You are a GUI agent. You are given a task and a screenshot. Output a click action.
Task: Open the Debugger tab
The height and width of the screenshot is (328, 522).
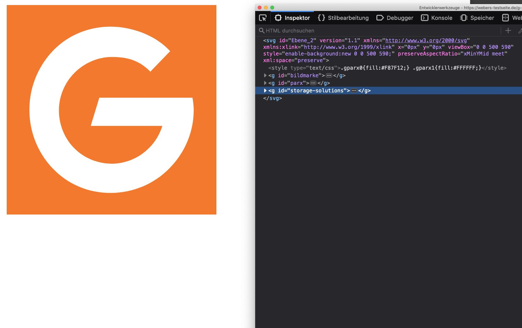pyautogui.click(x=395, y=18)
